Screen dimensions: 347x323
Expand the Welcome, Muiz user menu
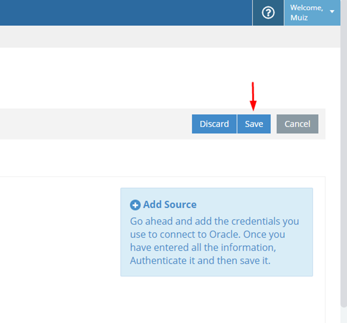click(x=312, y=12)
